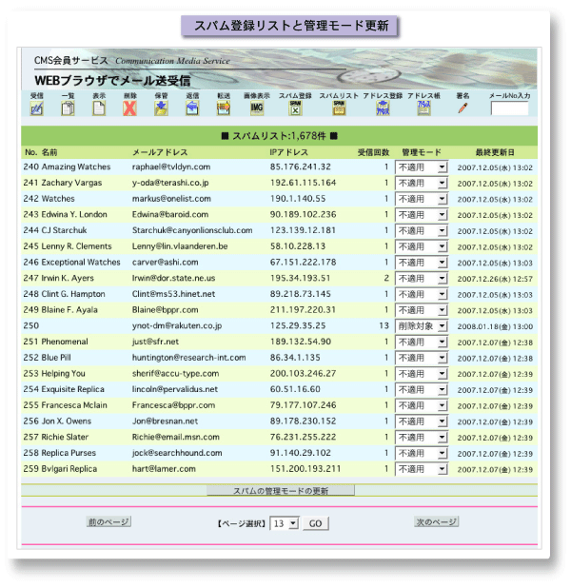Click date 2008.01.18(金) 13:00
The image size is (571, 588).
tap(495, 326)
